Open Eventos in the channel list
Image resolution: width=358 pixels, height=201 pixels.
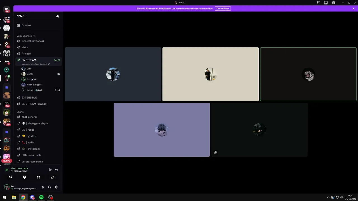[x=38, y=25]
